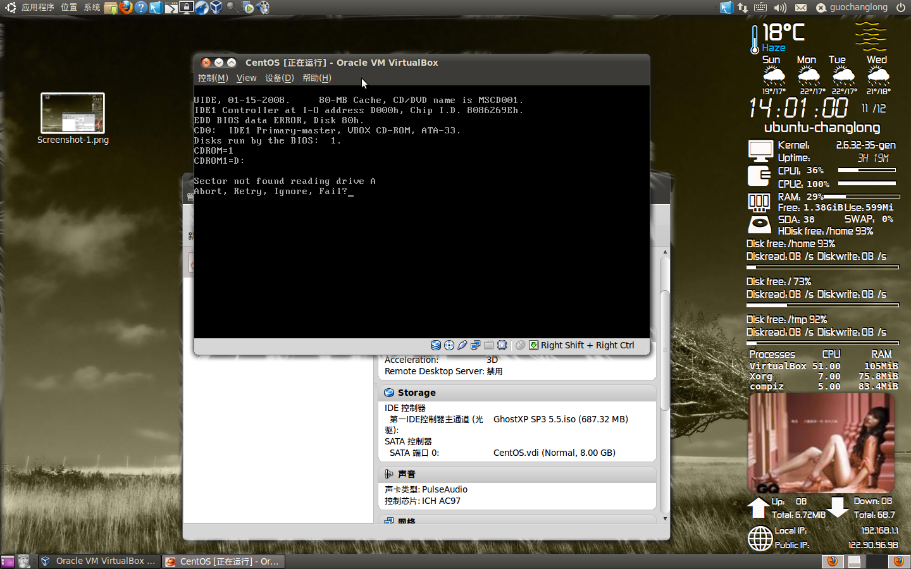
Task: Click the scroll-down arrow of details pane
Action: pyautogui.click(x=665, y=518)
